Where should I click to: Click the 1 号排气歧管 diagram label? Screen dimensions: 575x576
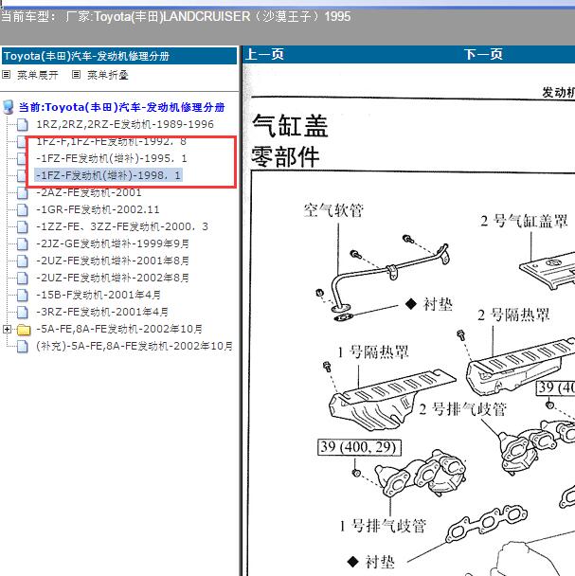[x=383, y=526]
